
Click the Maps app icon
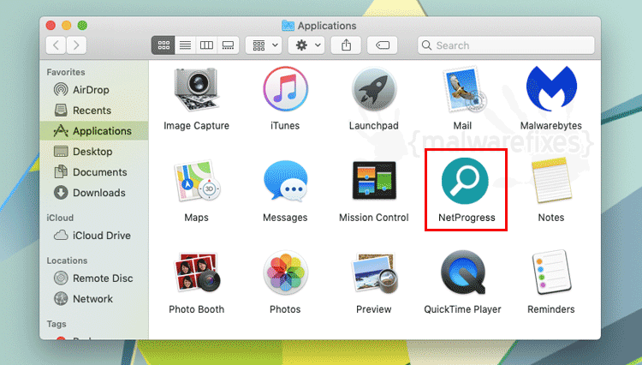198,181
